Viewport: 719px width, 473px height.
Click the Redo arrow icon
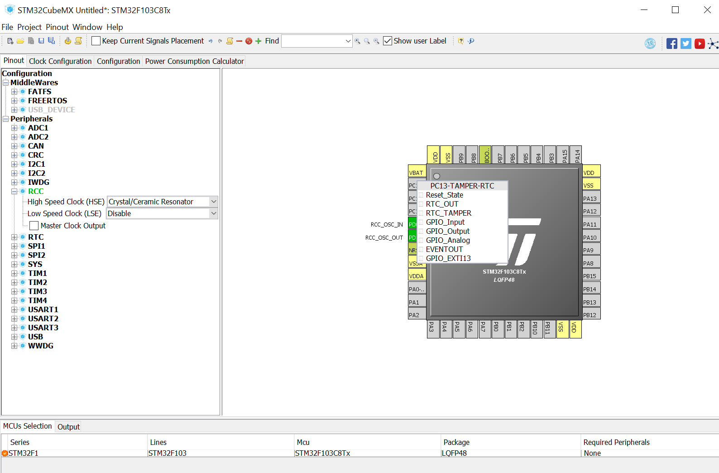click(220, 41)
